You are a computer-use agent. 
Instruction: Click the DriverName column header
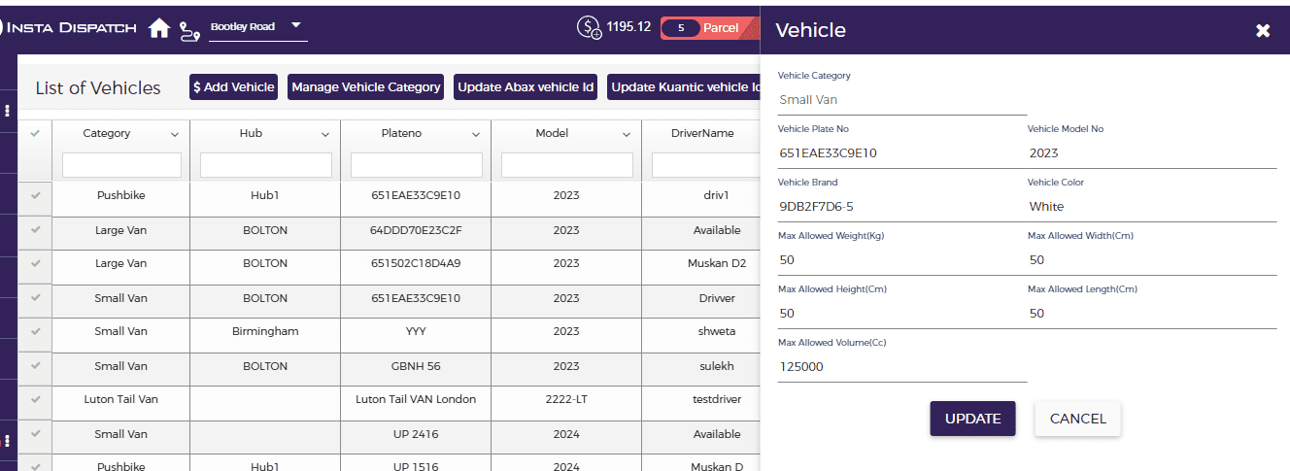(x=702, y=133)
